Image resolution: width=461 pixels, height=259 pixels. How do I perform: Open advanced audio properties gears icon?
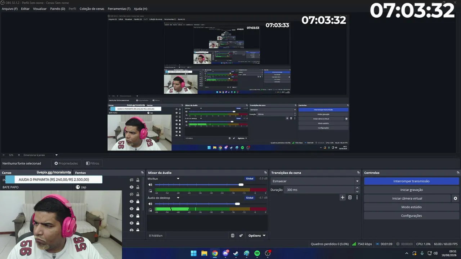tap(241, 236)
